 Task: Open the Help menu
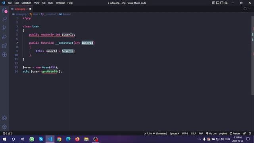coord(70,3)
